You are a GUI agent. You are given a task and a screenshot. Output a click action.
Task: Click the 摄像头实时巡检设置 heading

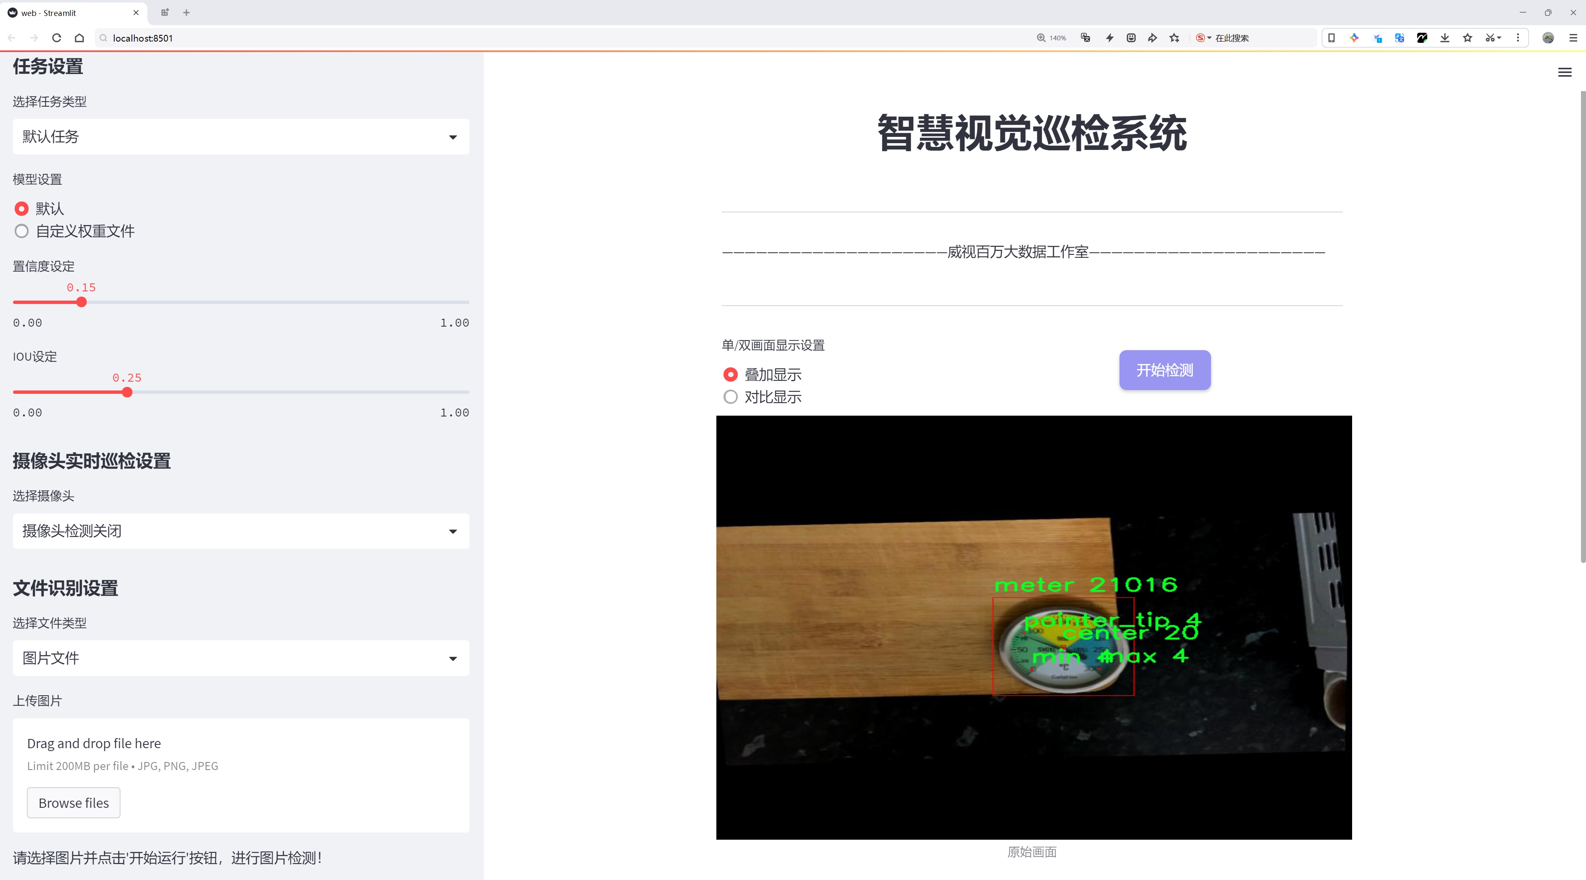click(92, 461)
